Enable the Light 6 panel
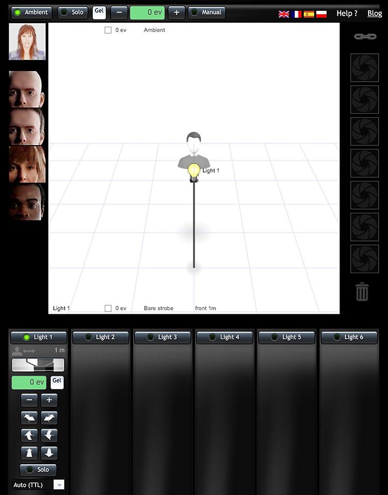 (x=349, y=337)
